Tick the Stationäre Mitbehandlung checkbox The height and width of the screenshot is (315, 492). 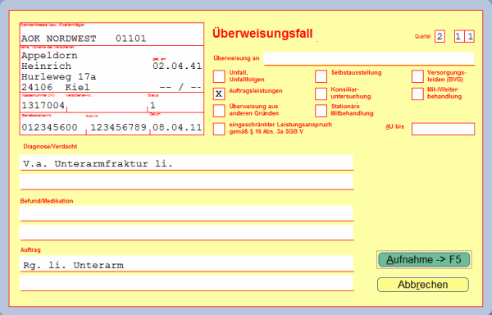[x=321, y=111]
